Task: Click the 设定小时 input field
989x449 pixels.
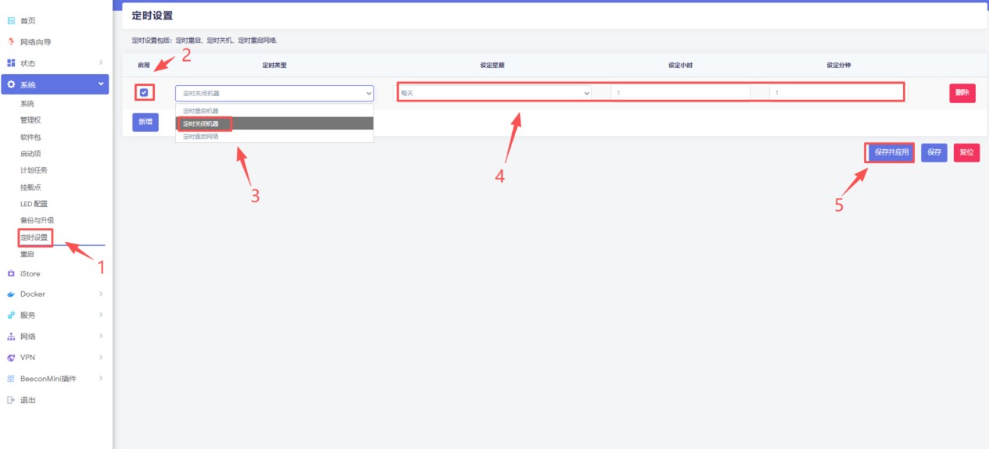Action: (x=680, y=93)
